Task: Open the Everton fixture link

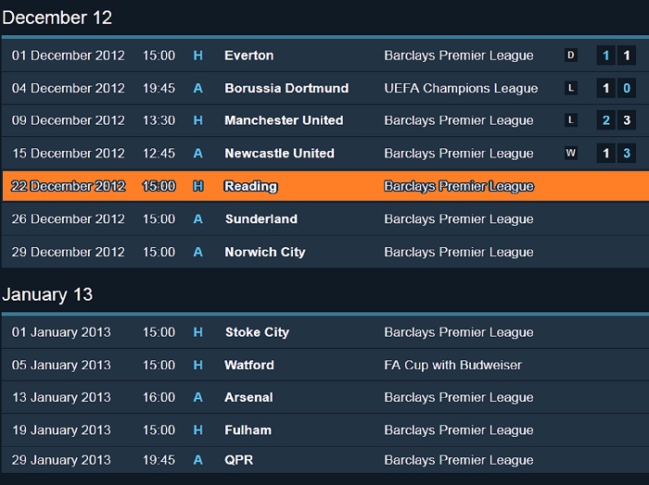Action: click(248, 56)
